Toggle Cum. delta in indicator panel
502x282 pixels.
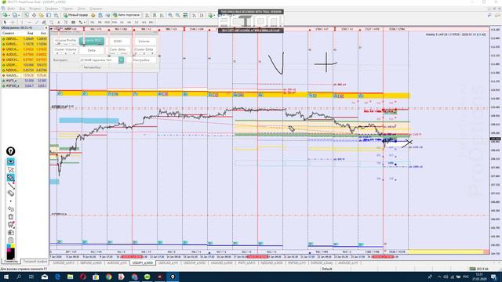(118, 50)
